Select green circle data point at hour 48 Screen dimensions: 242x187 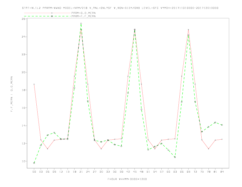click(x=141, y=110)
